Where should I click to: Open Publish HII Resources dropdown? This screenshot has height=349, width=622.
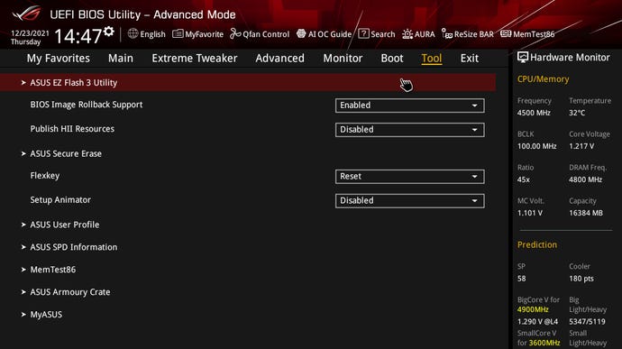tap(410, 130)
